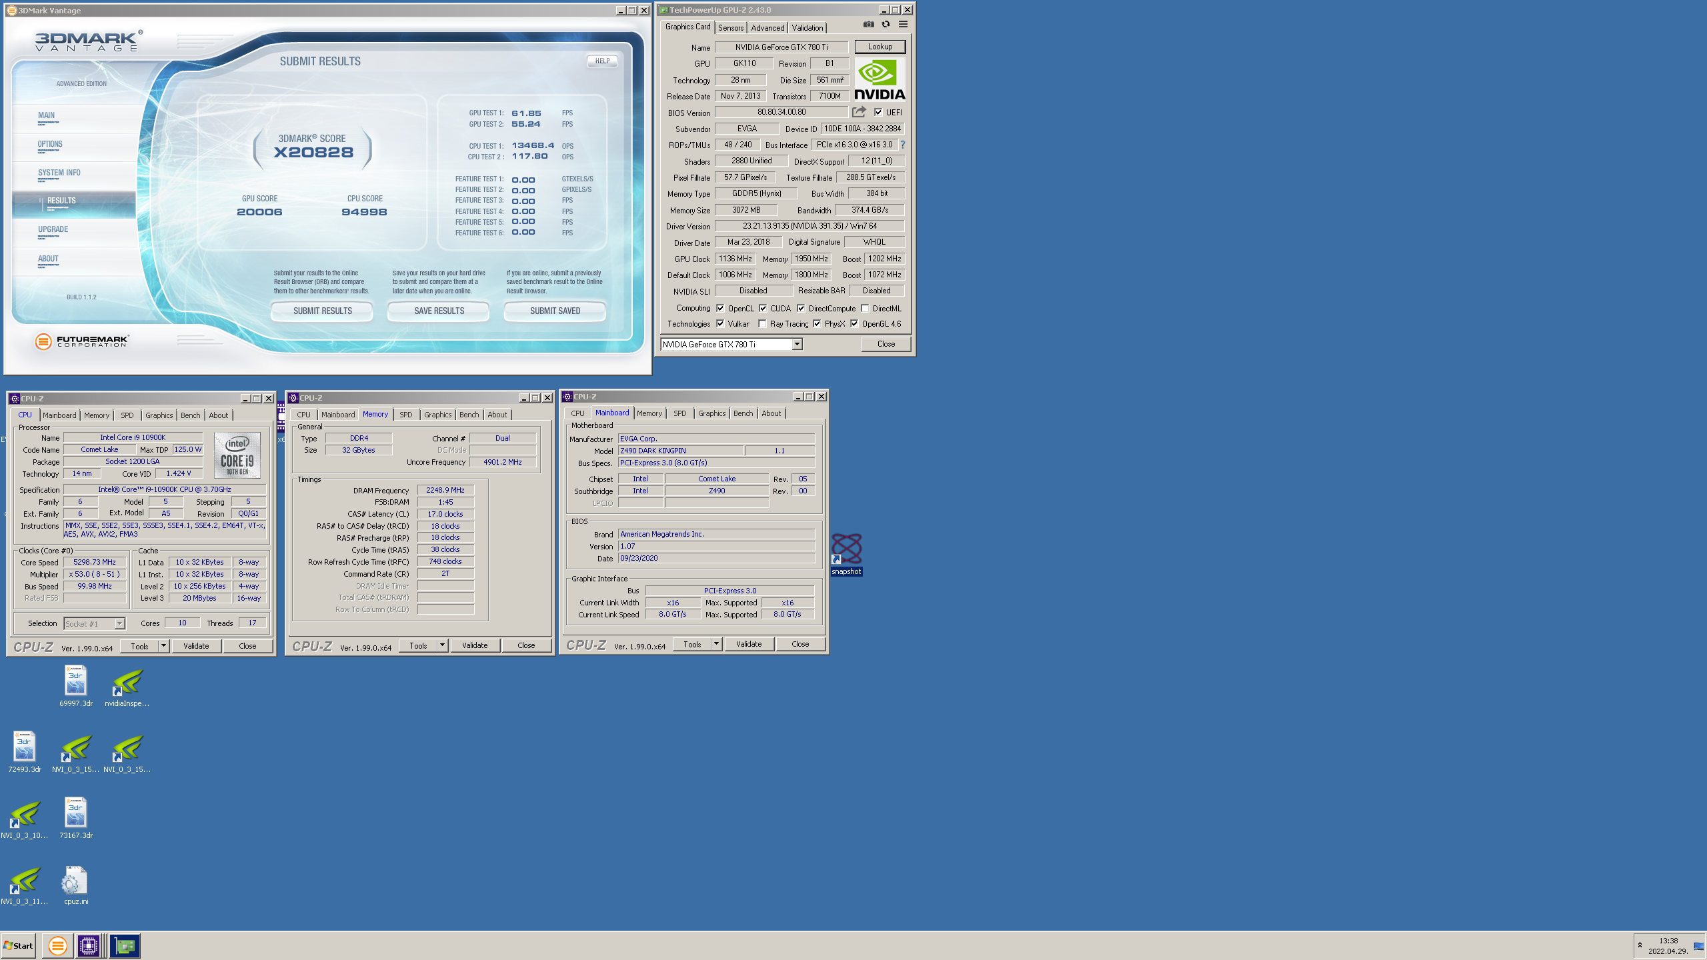Screen dimensions: 1707x960
Task: Click the GPU-Z Name field GTX 780 Ti
Action: tap(781, 47)
